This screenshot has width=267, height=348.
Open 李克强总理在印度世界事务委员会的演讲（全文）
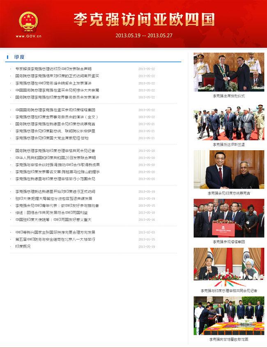tap(57, 117)
